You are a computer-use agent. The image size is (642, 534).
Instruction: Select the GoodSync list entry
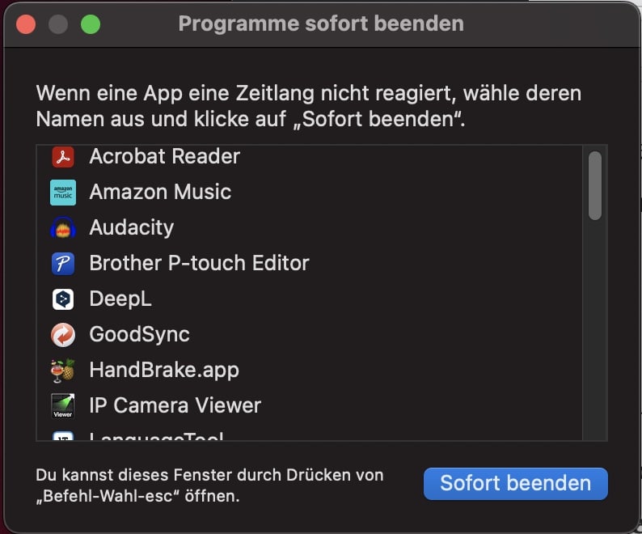(x=309, y=334)
